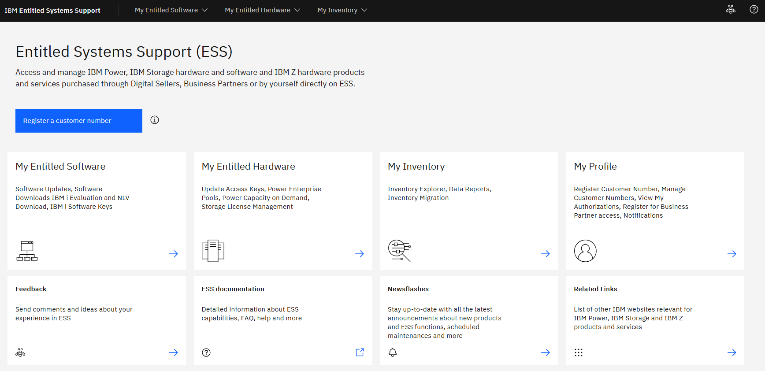Click the My Entitled Software network diagram icon
This screenshot has height=371, width=765.
pyautogui.click(x=27, y=251)
